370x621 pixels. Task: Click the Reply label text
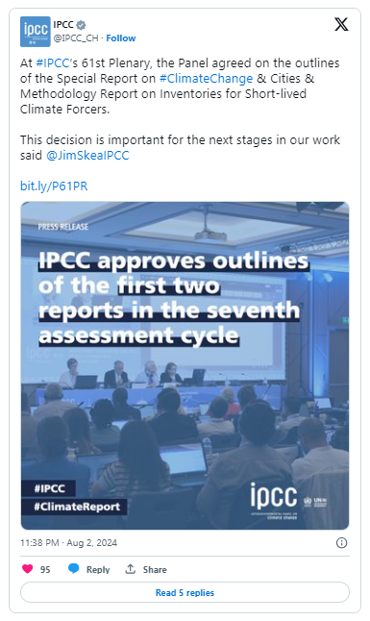coord(98,569)
